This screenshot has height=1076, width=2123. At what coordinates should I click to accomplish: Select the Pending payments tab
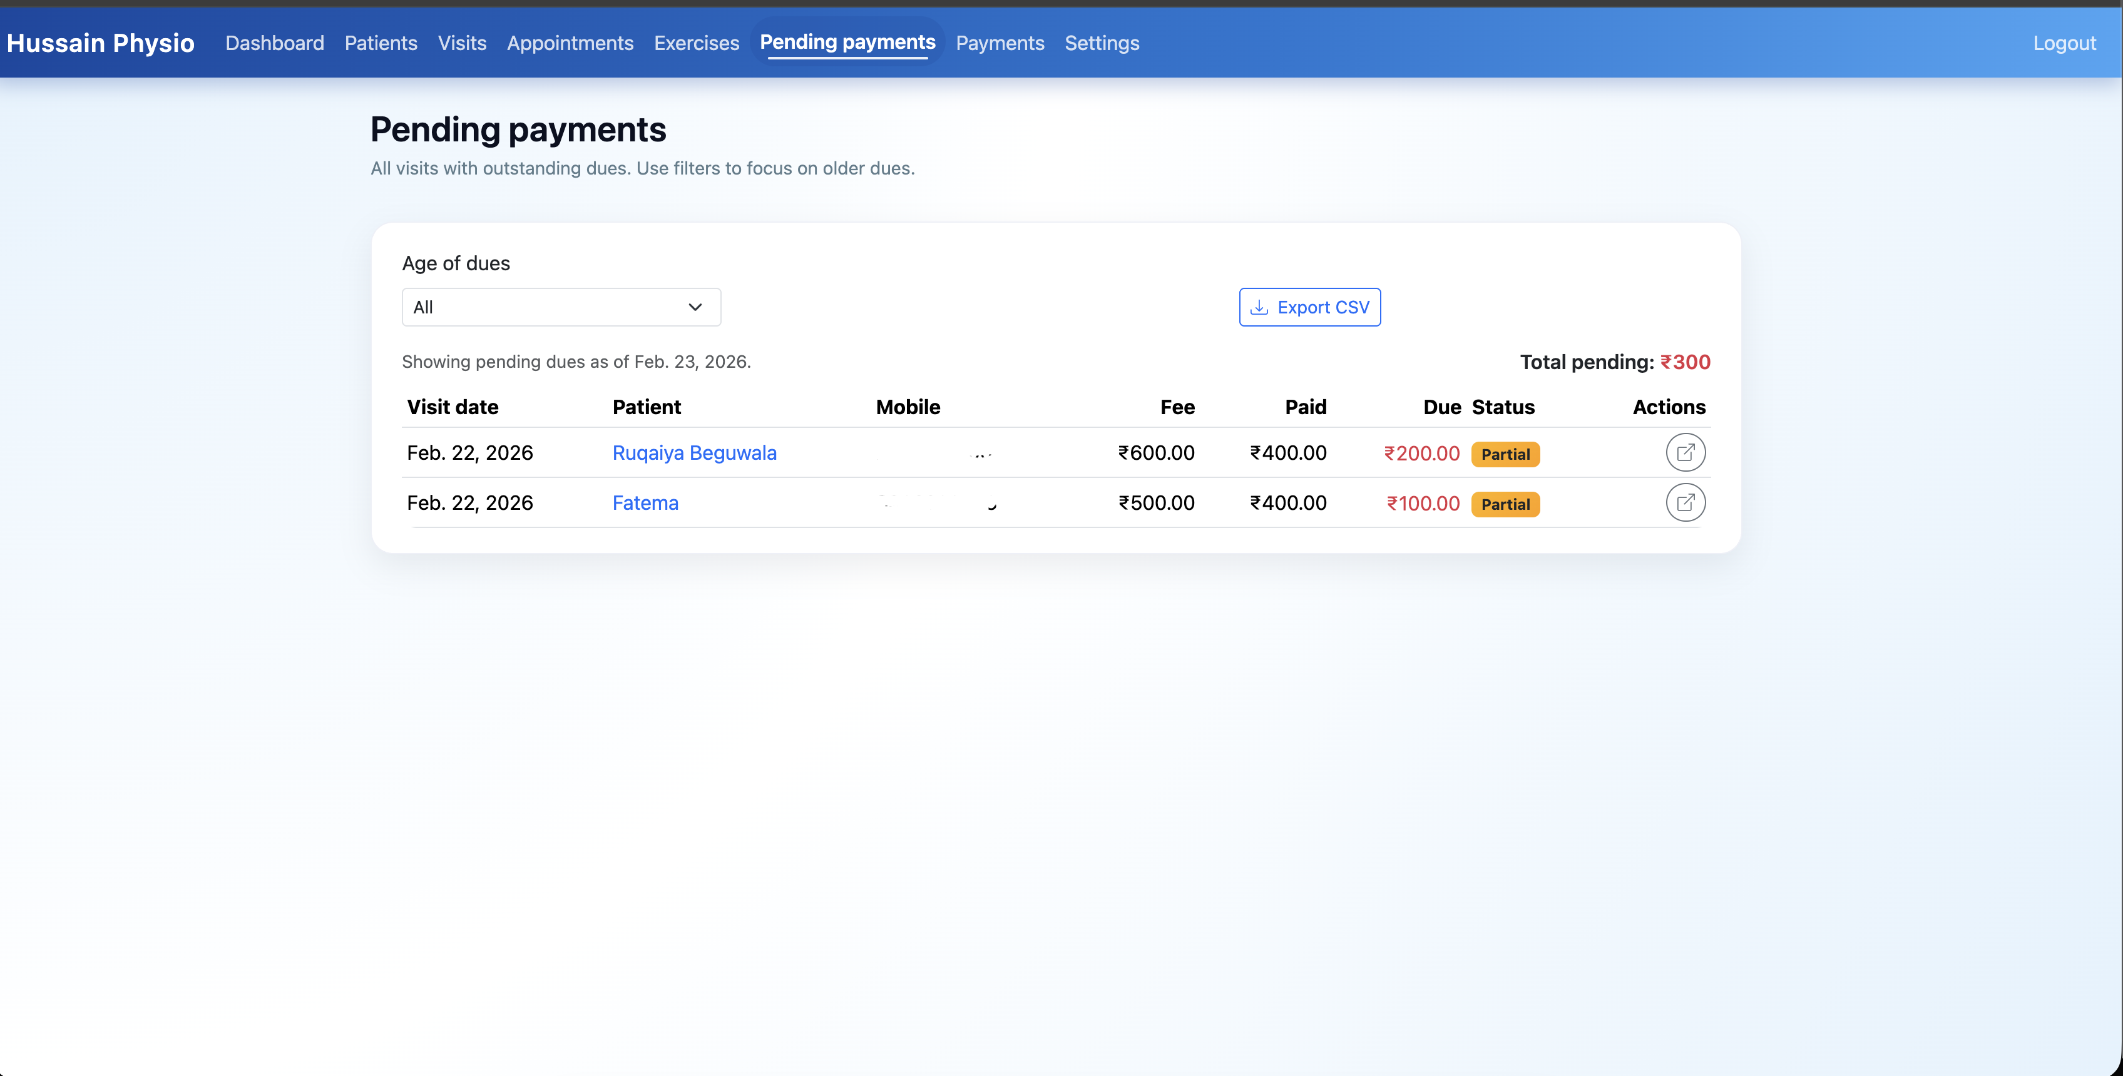coord(847,42)
